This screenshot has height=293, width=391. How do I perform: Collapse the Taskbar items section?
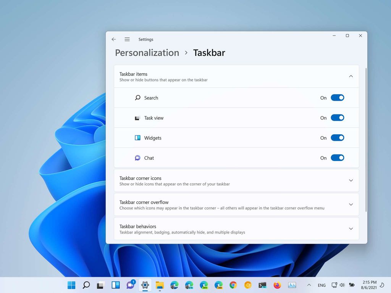pos(351,76)
